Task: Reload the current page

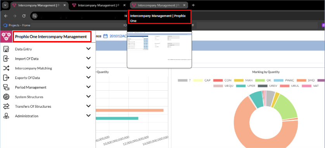Action: (x=24, y=16)
